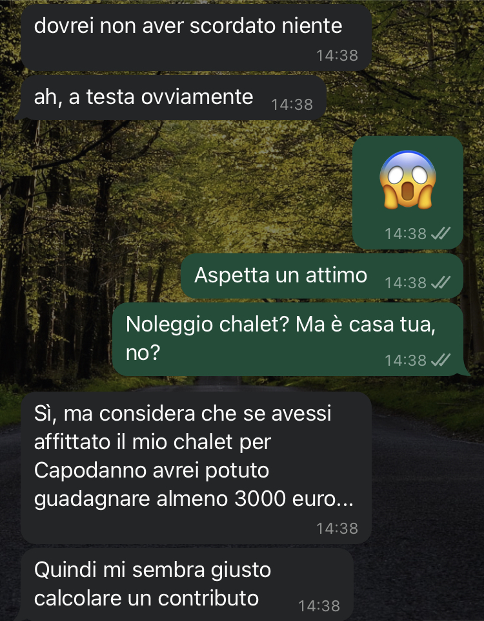Tap 14:38 timestamp on 'dovrei non aver' message

coord(338,56)
